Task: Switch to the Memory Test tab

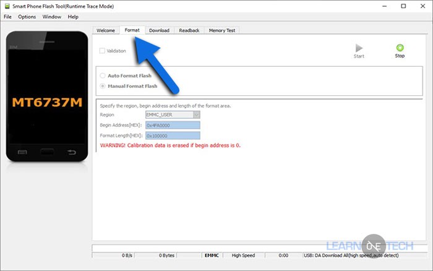Action: point(222,30)
